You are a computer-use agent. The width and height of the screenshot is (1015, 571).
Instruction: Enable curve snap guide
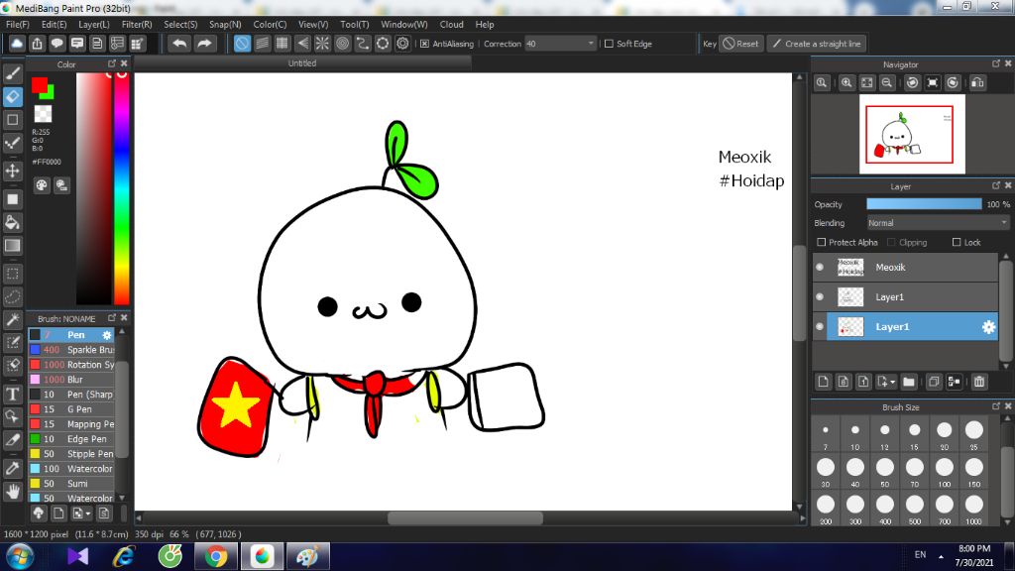363,44
